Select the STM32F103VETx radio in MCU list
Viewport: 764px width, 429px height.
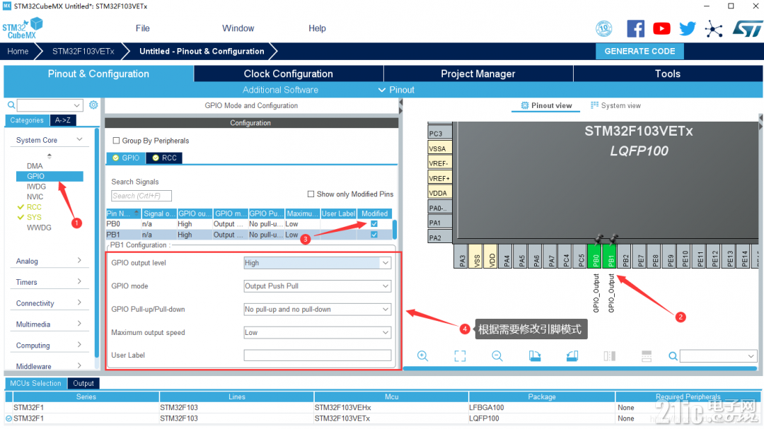(8, 418)
